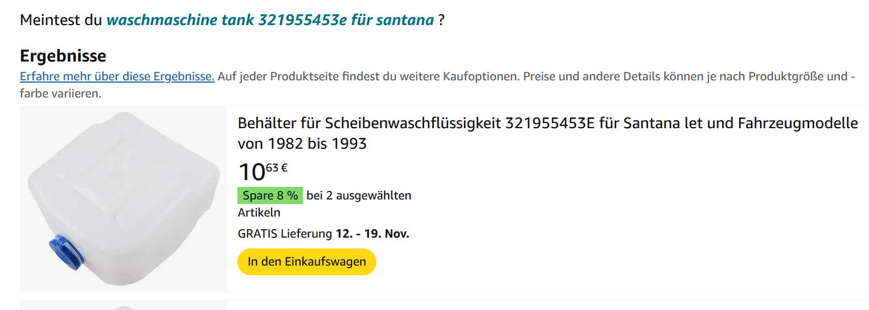Click the word "Artikeln" under the savings badge
This screenshot has height=310, width=869.
[259, 213]
